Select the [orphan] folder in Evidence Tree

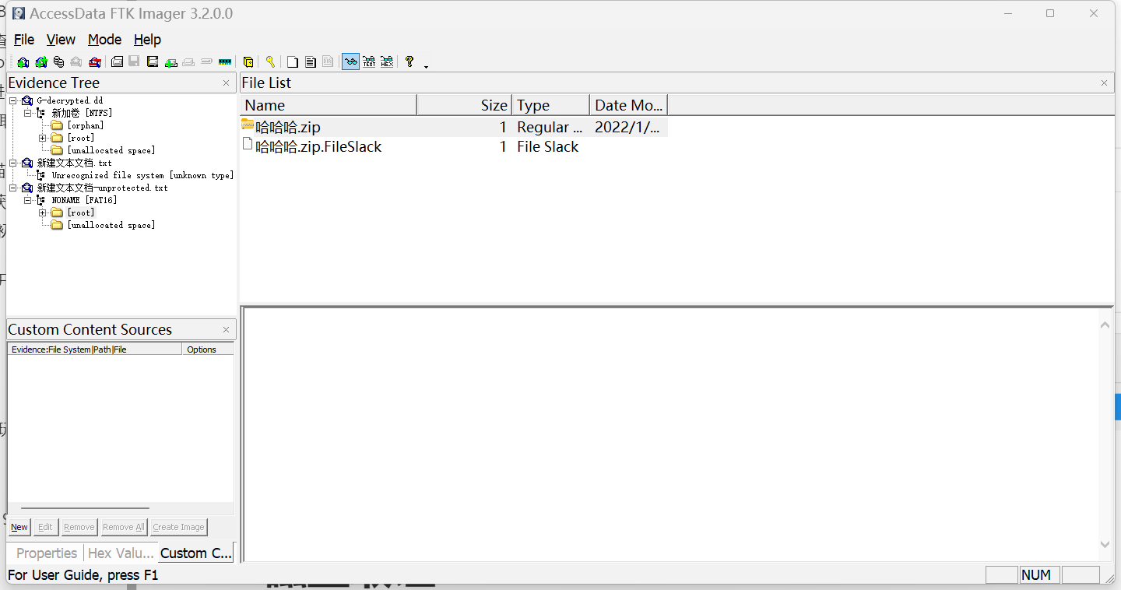pos(85,125)
